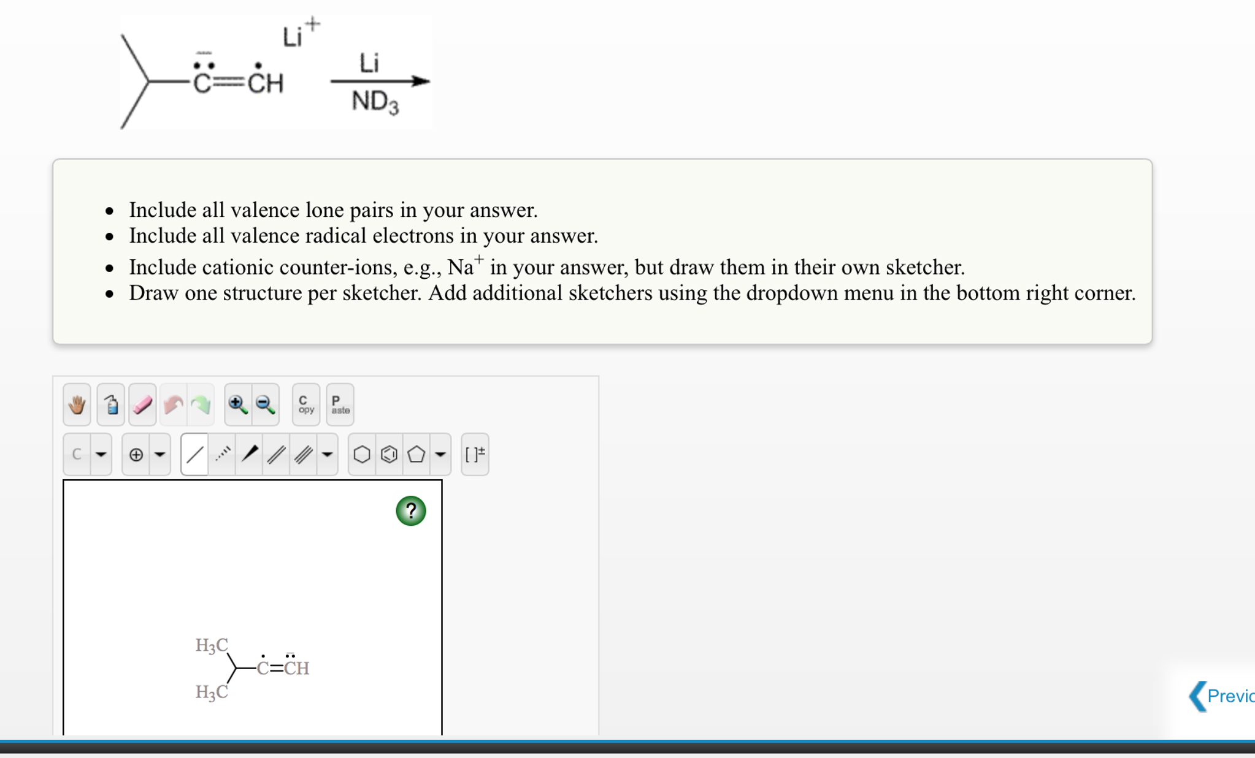The height and width of the screenshot is (758, 1255).
Task: Select the plus charge tool
Action: 136,454
